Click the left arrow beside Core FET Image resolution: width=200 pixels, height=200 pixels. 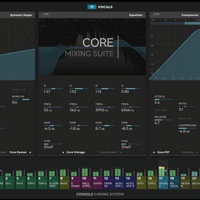153,152
